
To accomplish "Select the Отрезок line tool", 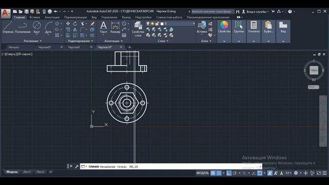I will [x=8, y=27].
